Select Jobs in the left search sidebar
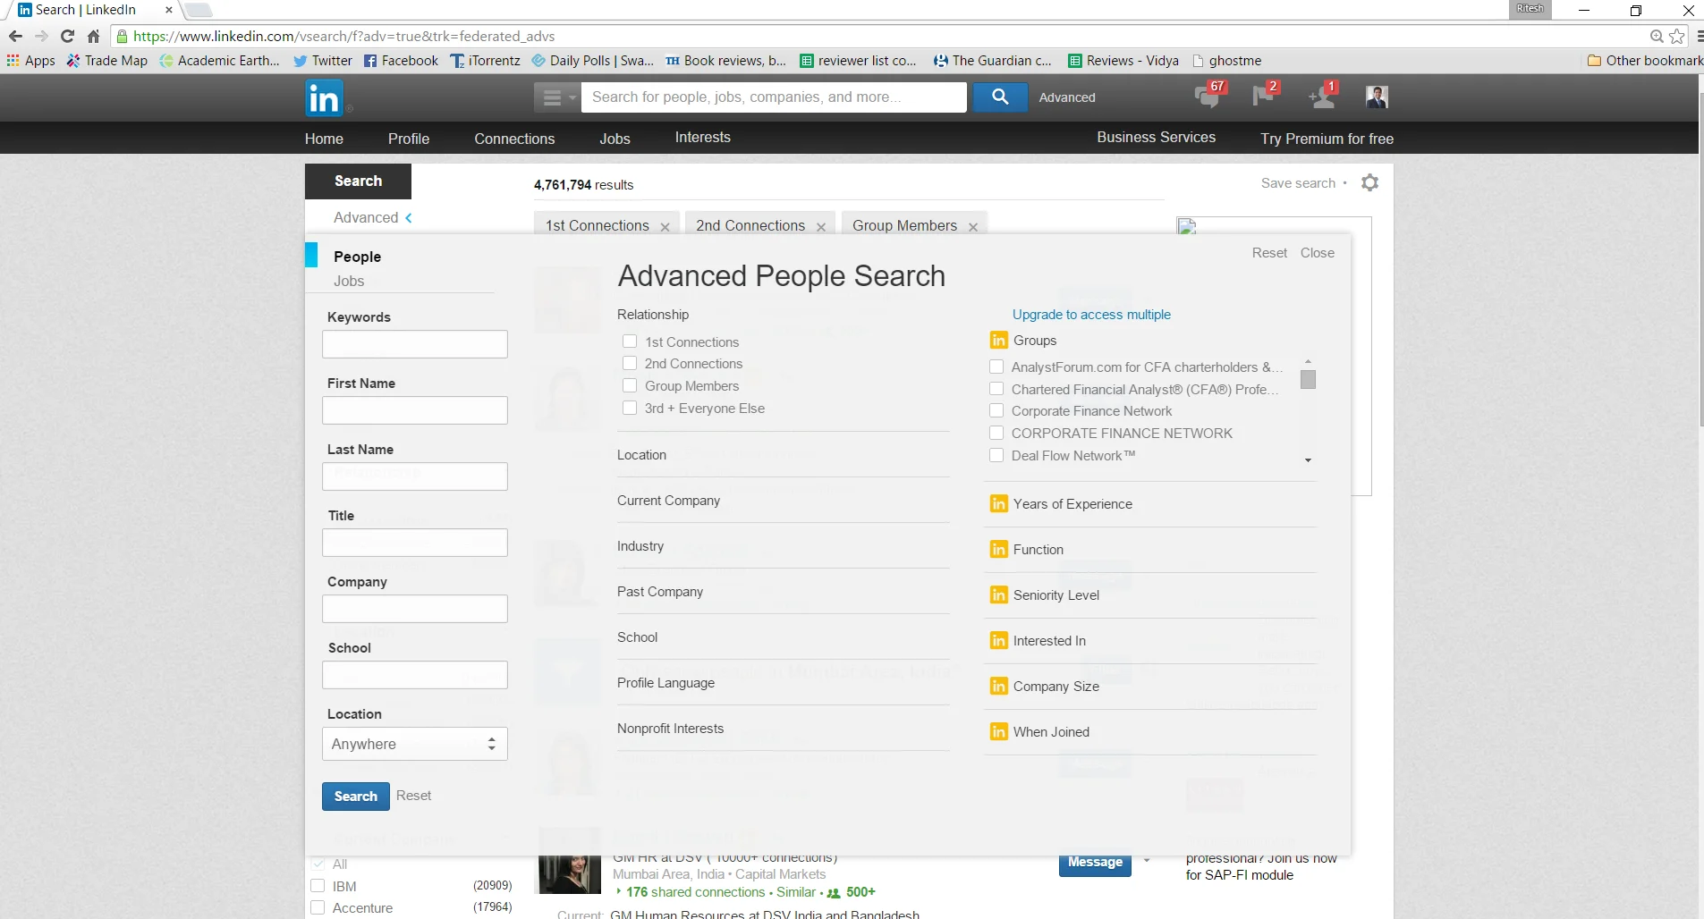The image size is (1704, 919). (349, 281)
